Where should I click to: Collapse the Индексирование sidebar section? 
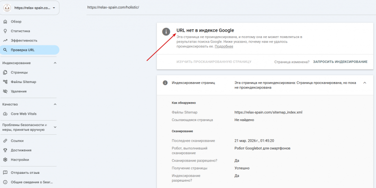tap(55, 63)
